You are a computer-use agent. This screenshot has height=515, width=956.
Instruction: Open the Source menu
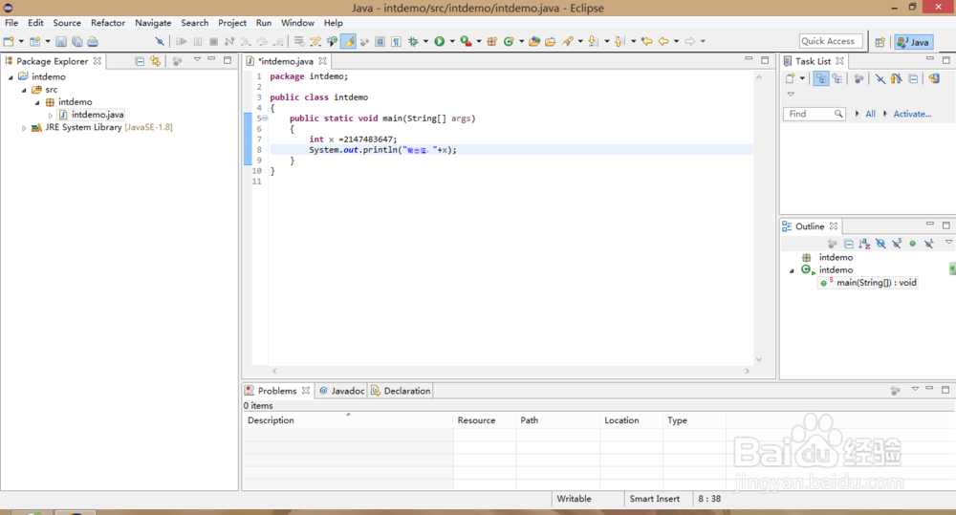pyautogui.click(x=67, y=23)
